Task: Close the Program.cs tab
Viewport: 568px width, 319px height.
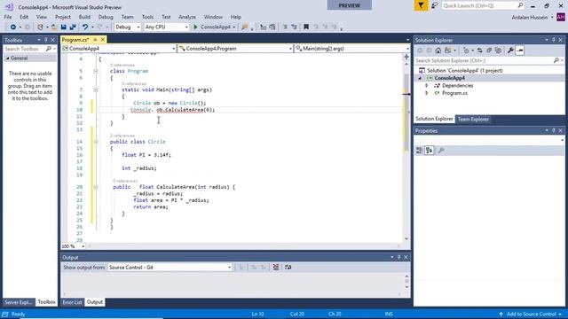Action: click(103, 39)
